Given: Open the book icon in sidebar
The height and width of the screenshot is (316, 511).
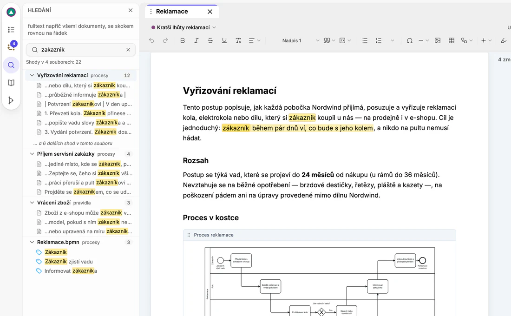Looking at the screenshot, I should [x=11, y=83].
